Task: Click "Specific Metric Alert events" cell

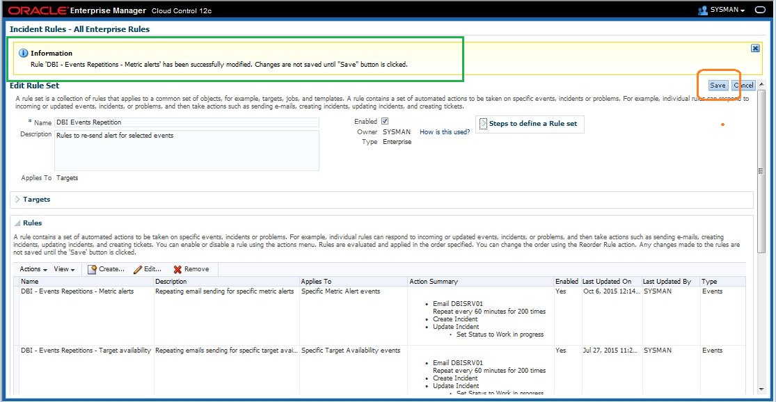Action: point(340,291)
